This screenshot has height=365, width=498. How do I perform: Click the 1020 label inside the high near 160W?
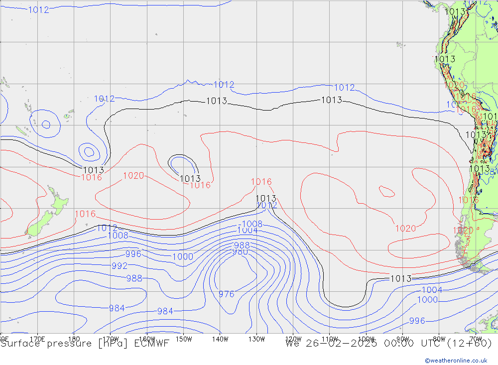[x=133, y=176]
